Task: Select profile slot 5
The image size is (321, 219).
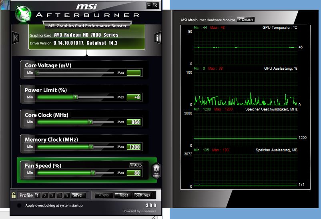Action: tap(67, 195)
